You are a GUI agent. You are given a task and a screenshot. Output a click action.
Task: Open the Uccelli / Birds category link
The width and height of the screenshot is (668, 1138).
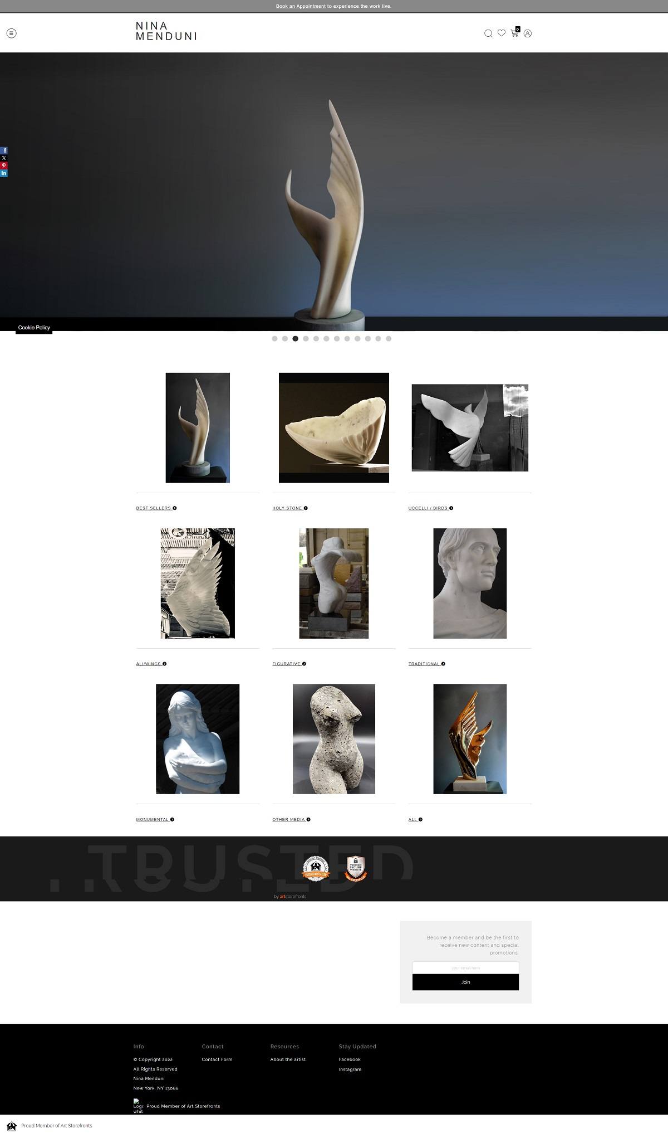click(431, 508)
